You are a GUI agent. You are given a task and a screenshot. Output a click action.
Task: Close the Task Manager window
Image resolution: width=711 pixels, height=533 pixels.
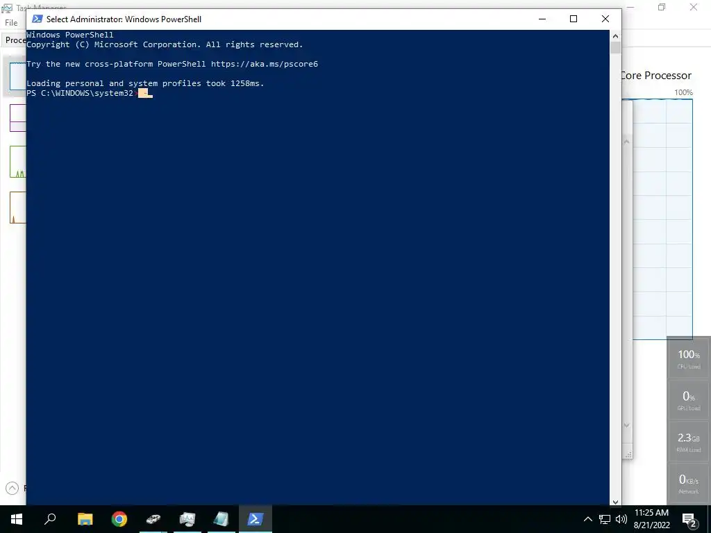pos(694,7)
